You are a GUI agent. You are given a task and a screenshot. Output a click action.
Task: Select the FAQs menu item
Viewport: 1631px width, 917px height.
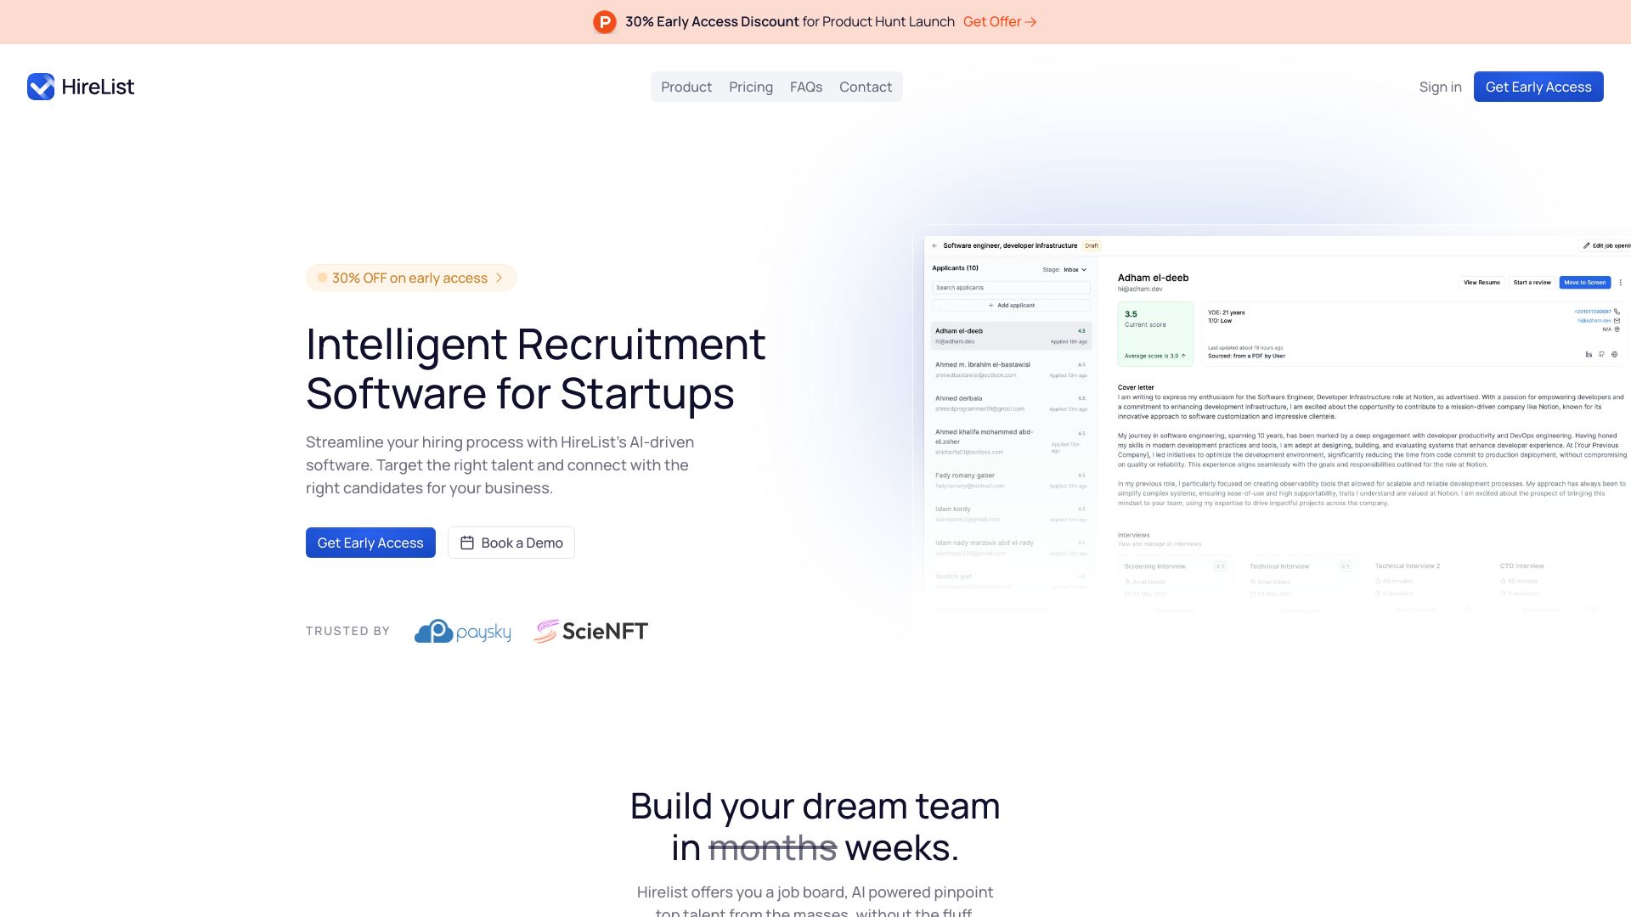(x=806, y=87)
